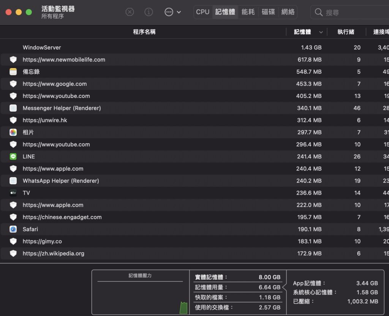Click the 系統核心記憶體 1.58 GB entry
The width and height of the screenshot is (389, 316).
tap(335, 292)
